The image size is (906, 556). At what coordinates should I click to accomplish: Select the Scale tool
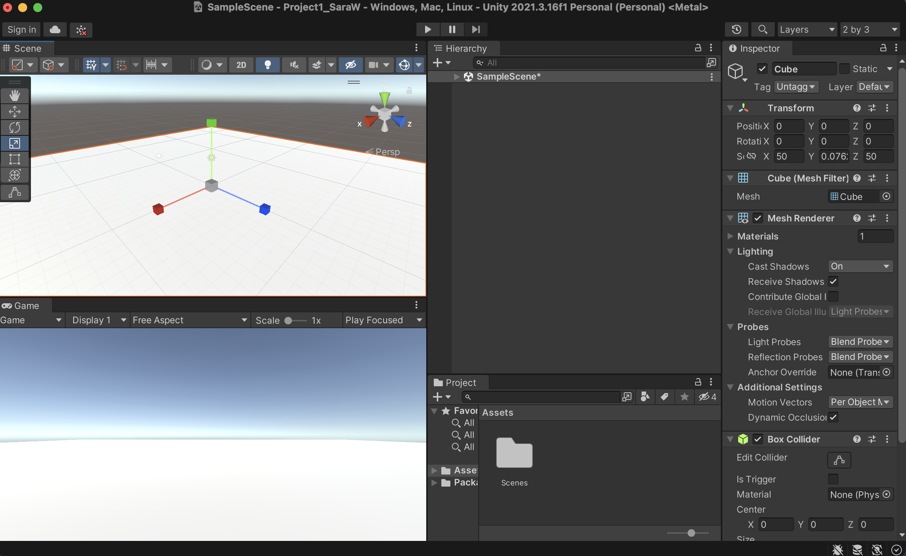click(x=15, y=143)
